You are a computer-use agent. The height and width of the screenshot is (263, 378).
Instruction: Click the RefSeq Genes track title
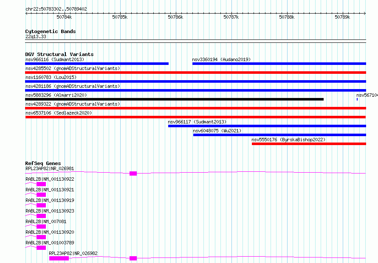pyautogui.click(x=43, y=163)
